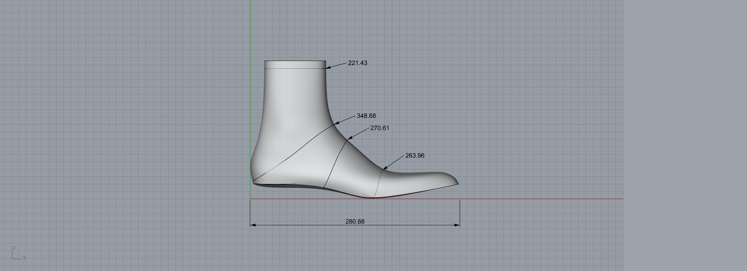Select the pointed toe tip of the last
The height and width of the screenshot is (271, 747).
[457, 184]
